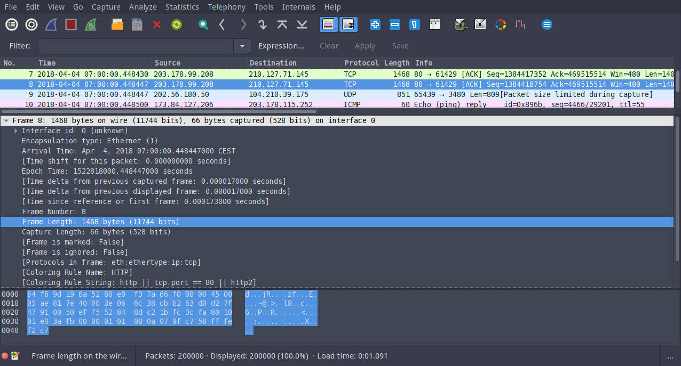Go to the first packet

coord(282,25)
